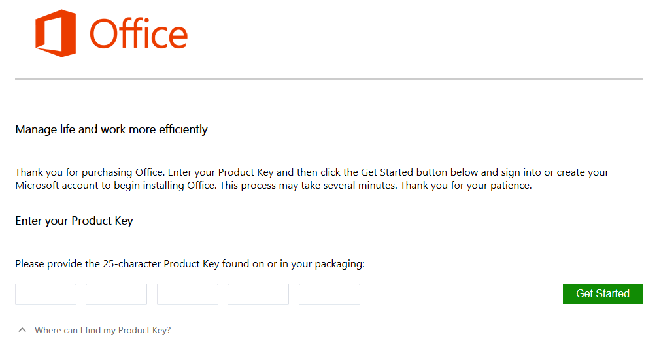Image resolution: width=659 pixels, height=341 pixels.
Task: Click the 'Manage life and work more efficiently' heading
Action: point(112,129)
